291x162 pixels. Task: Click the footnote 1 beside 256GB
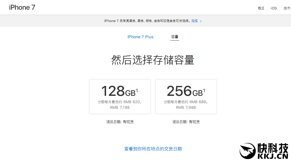204,91
